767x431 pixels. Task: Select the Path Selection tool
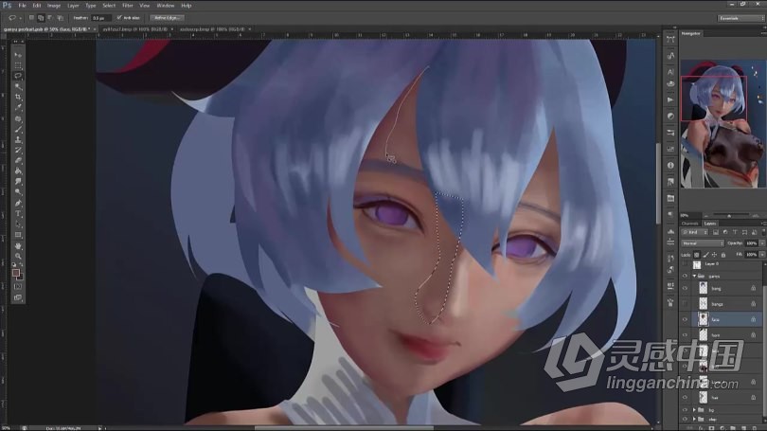(18, 224)
